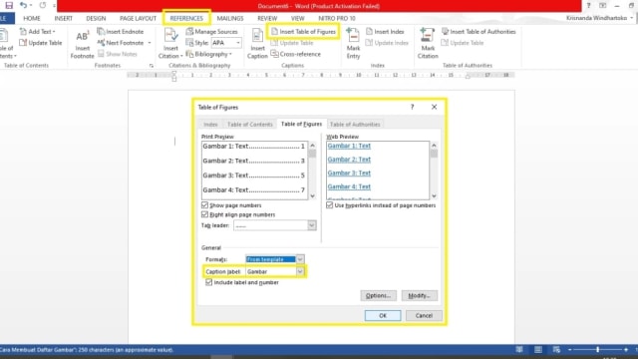Open the MAILINGS ribbon tab
The height and width of the screenshot is (359, 638).
[x=230, y=18]
